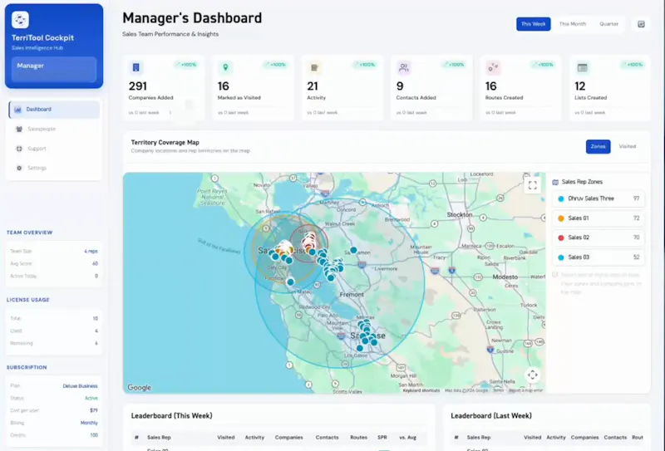
Task: Select Dhruv Sales Three zone row
Action: (598, 199)
